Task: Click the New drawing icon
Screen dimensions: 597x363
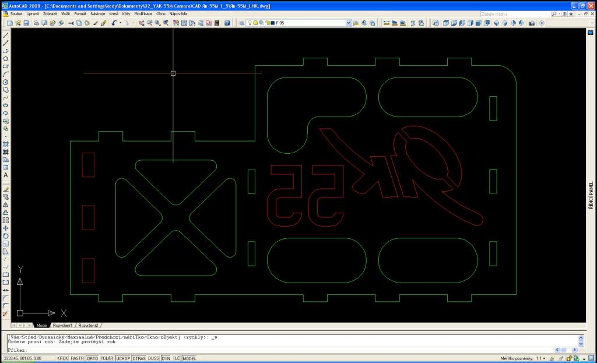Action: pyautogui.click(x=10, y=23)
